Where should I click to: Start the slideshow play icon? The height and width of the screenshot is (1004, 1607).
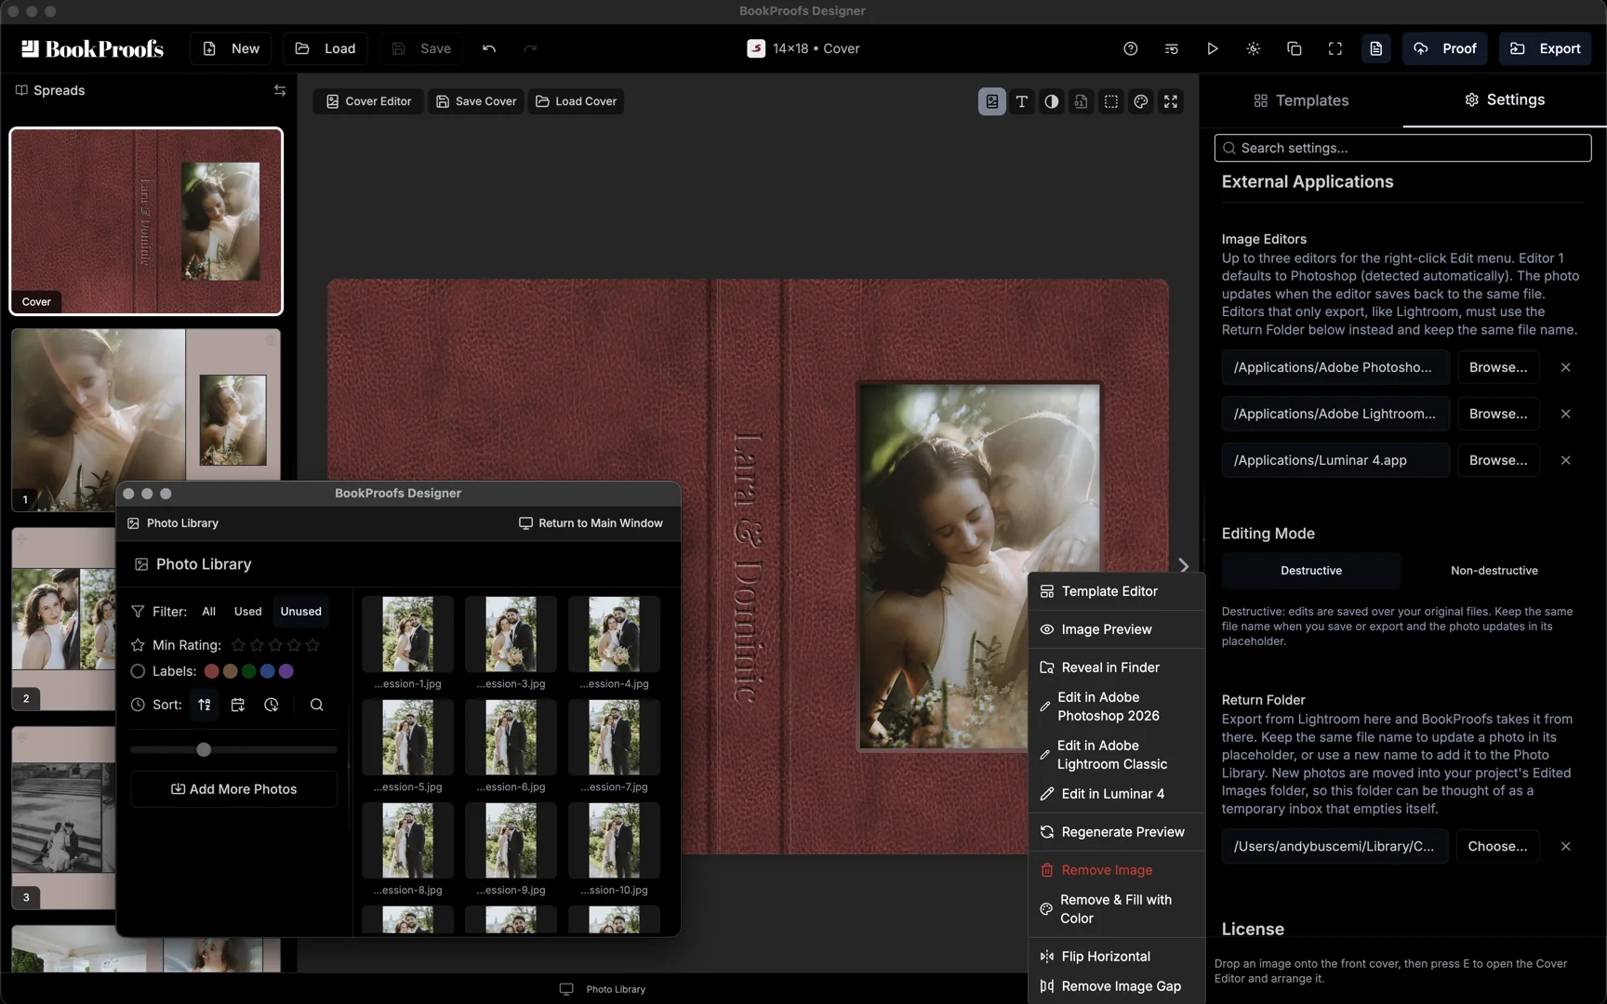click(1212, 48)
